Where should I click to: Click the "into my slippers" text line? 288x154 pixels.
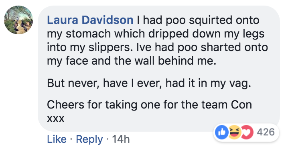click(157, 47)
